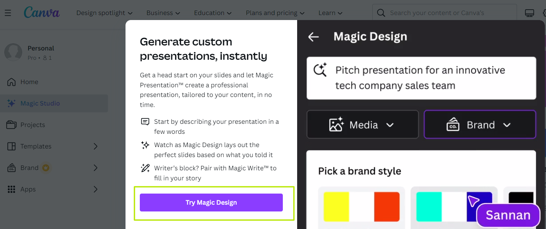This screenshot has height=229, width=546.
Task: Click the Apps grid icon
Action: point(11,189)
